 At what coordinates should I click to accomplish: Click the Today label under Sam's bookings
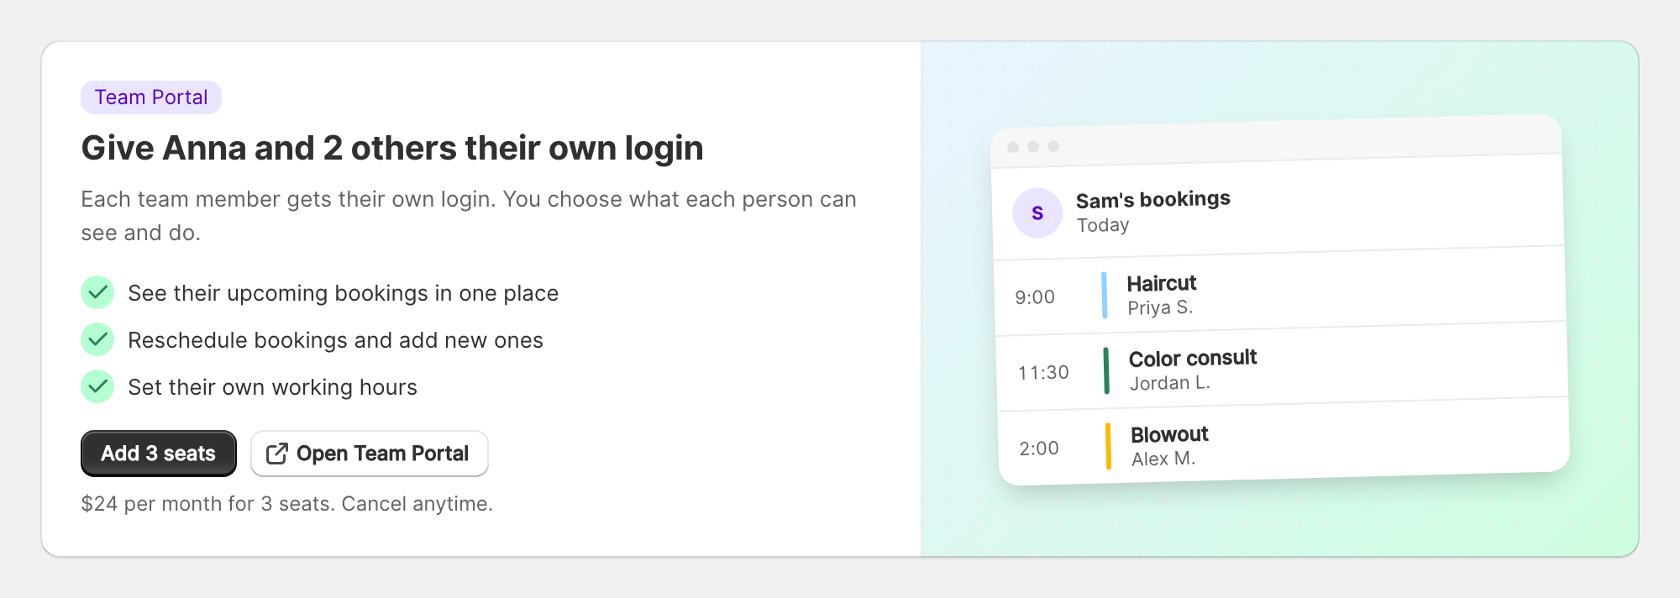tap(1103, 225)
